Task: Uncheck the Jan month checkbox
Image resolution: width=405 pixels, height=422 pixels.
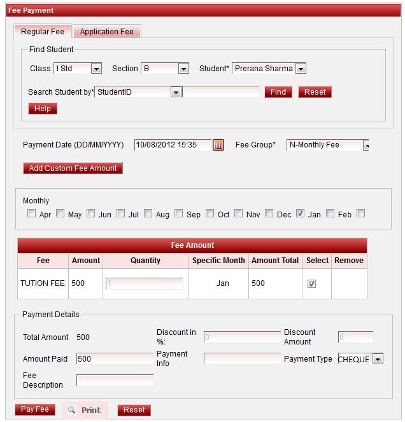Action: (301, 214)
